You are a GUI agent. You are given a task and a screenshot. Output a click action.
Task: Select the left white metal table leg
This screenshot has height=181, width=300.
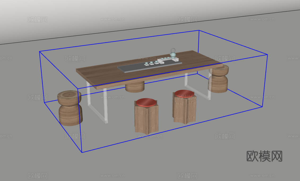[97, 106]
